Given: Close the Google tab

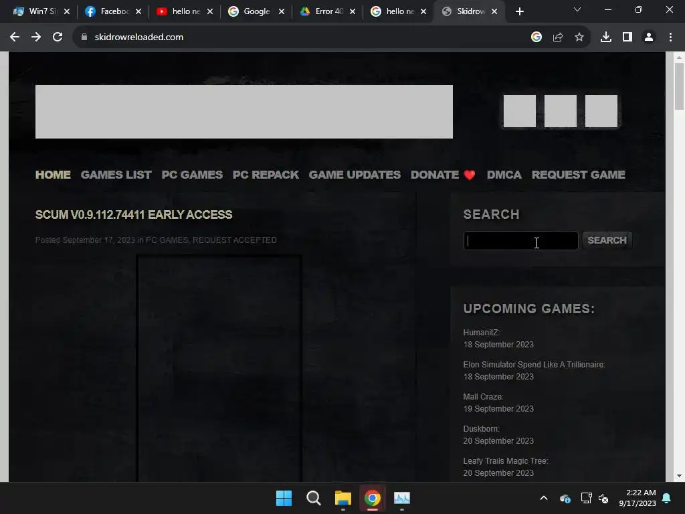Looking at the screenshot, I should click(282, 11).
